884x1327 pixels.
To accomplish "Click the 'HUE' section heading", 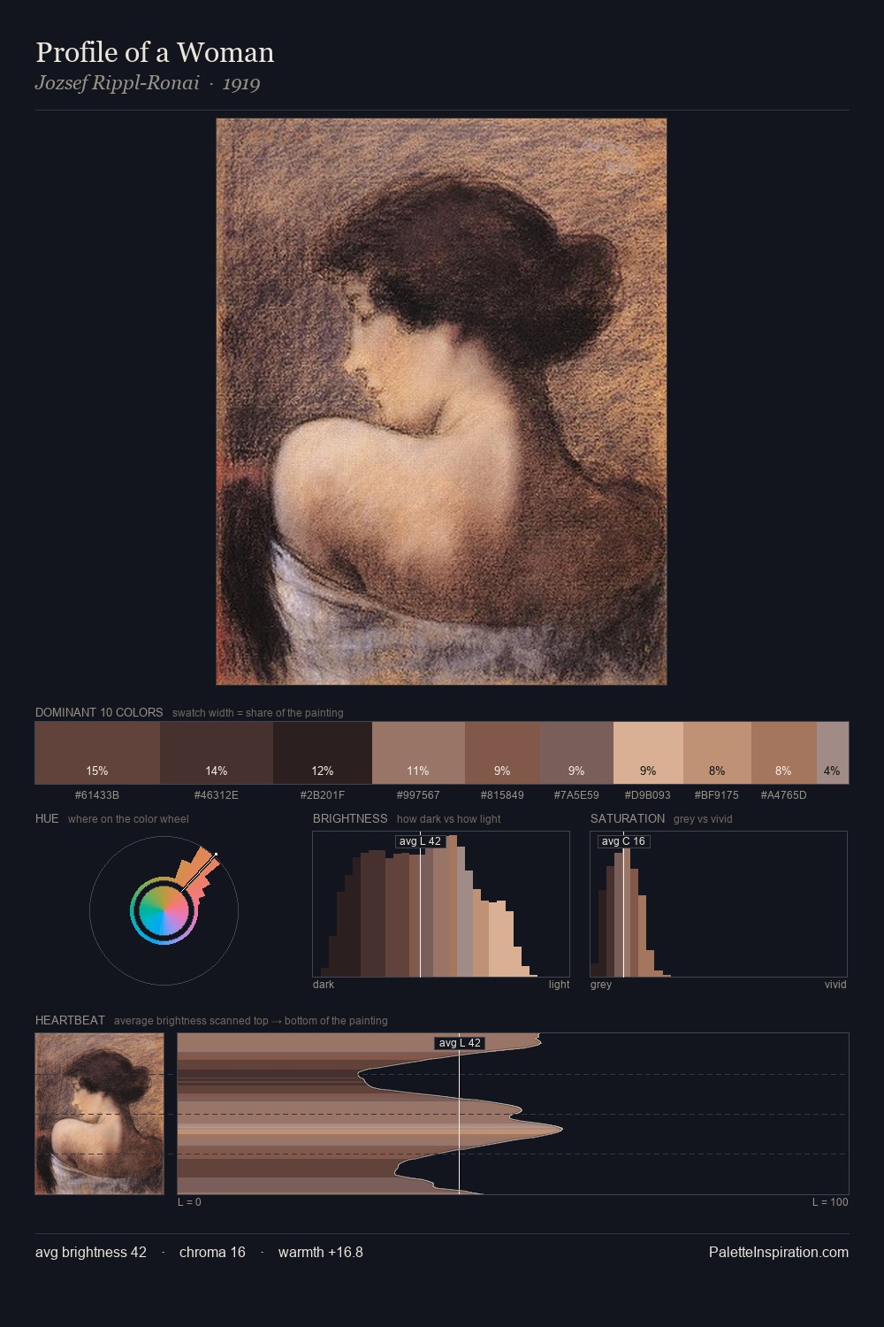I will point(47,818).
